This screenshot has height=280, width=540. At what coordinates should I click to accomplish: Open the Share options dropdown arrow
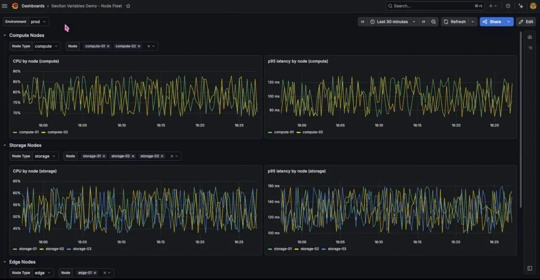tap(509, 22)
